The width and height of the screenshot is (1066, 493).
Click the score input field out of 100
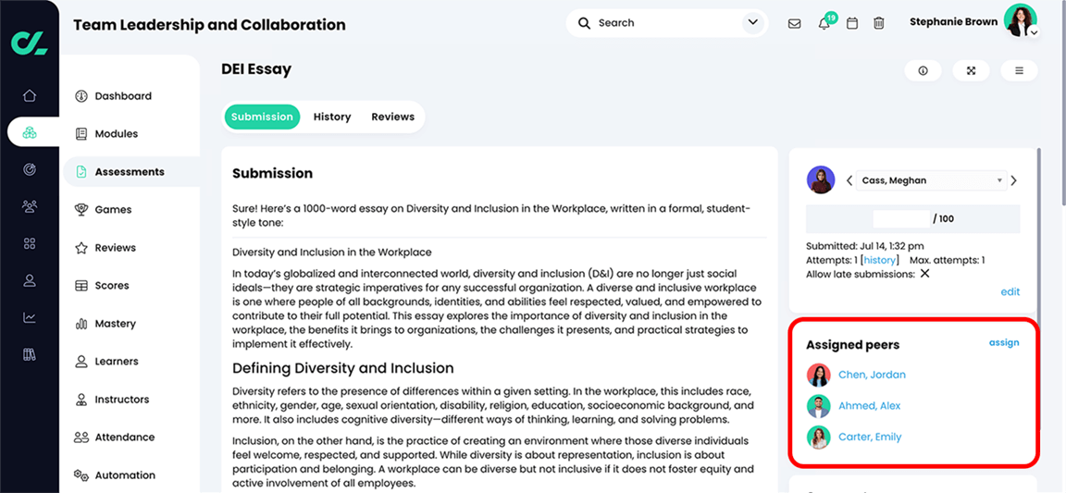(901, 219)
